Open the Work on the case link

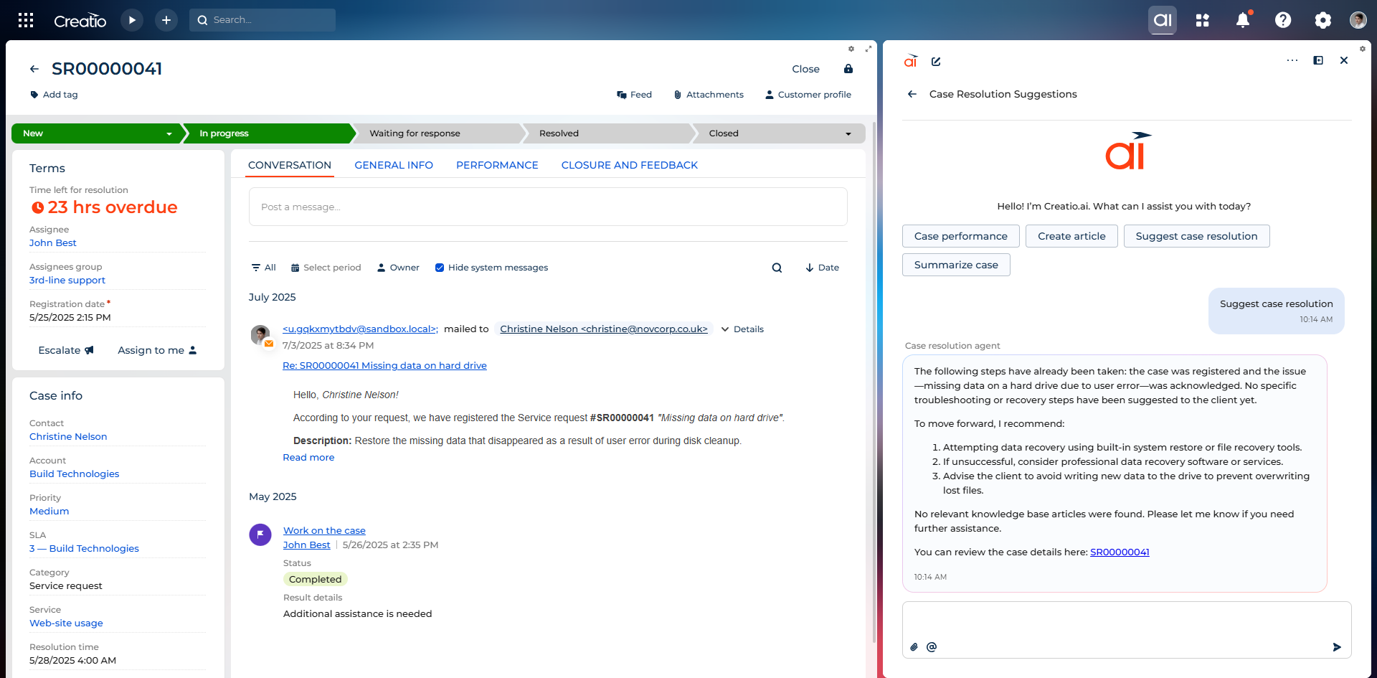click(324, 530)
